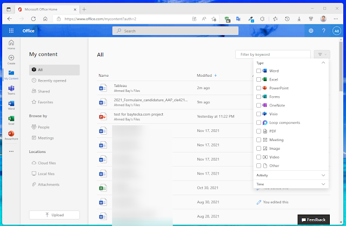Check the Forms type filter
The width and height of the screenshot is (346, 226).
[258, 97]
